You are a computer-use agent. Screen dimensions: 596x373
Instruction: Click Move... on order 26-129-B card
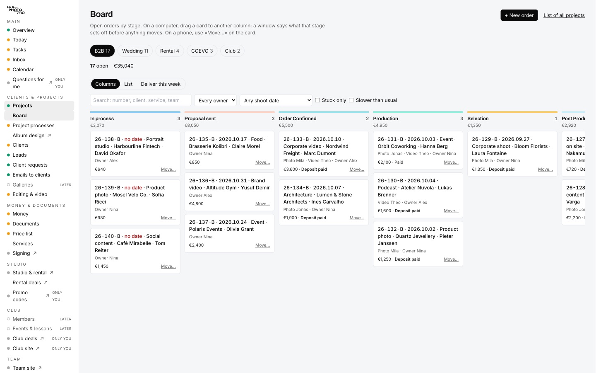point(546,170)
